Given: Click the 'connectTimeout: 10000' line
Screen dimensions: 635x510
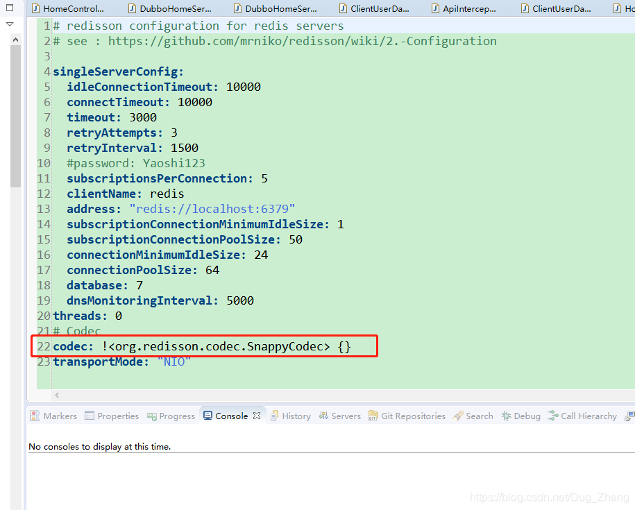Looking at the screenshot, I should point(139,103).
